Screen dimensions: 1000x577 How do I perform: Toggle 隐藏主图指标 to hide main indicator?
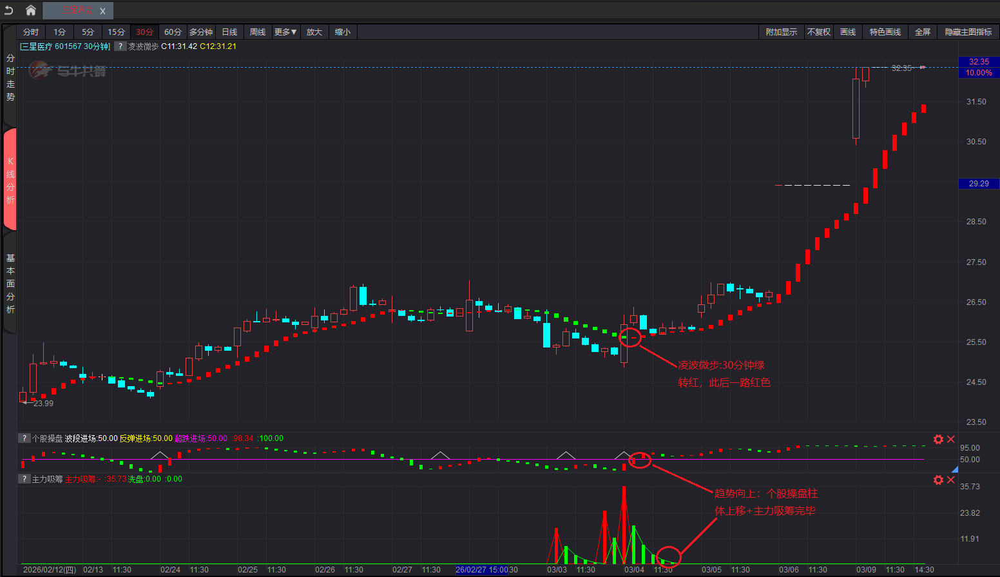(968, 32)
